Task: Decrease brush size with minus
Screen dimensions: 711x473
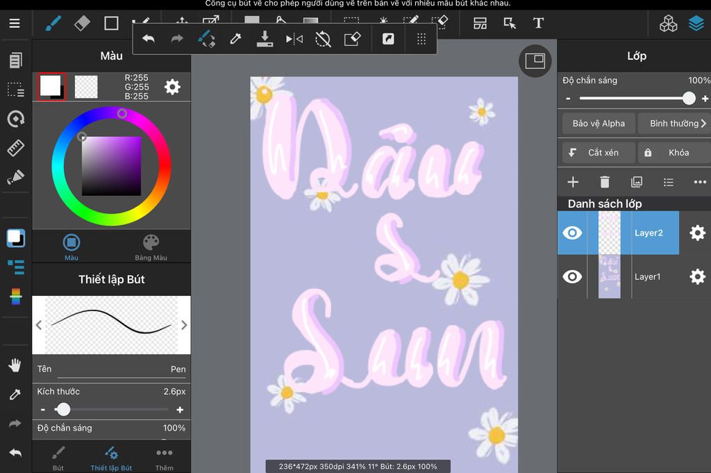Action: (42, 410)
